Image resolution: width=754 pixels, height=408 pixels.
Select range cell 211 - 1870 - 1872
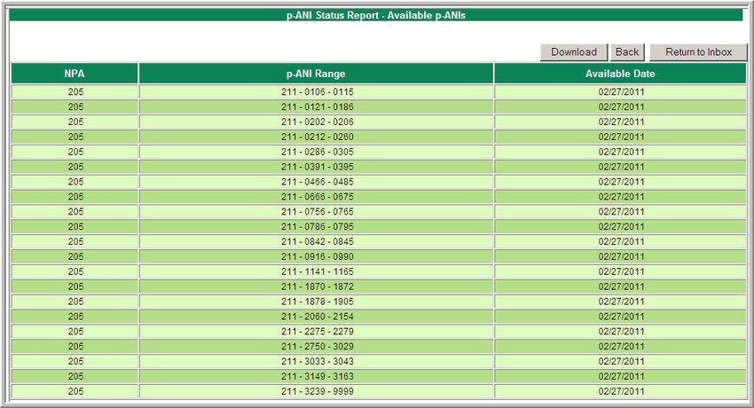click(317, 286)
